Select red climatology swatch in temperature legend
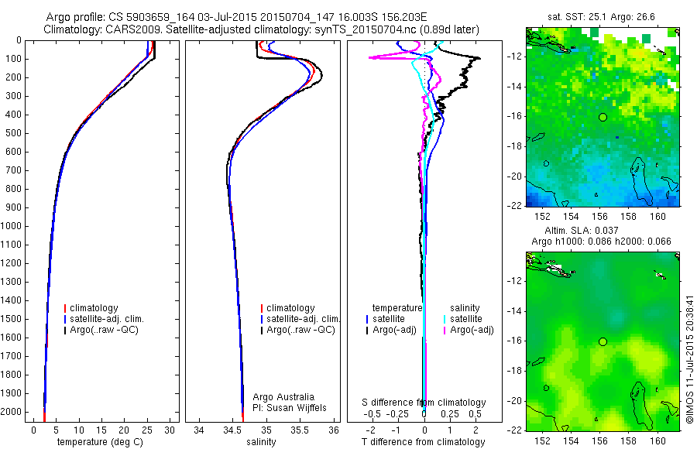The width and height of the screenshot is (697, 449). click(x=65, y=308)
